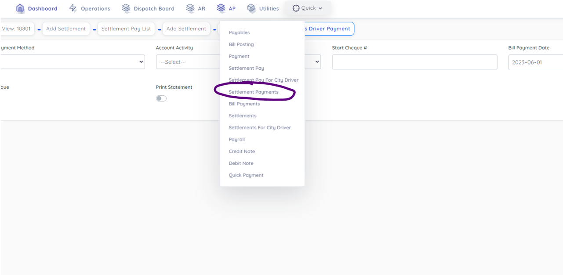Select Settlement Payments from the menu
The width and height of the screenshot is (563, 275).
tap(254, 92)
